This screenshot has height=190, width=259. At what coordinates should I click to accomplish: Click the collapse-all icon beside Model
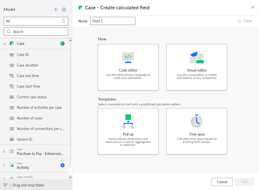(x=56, y=10)
